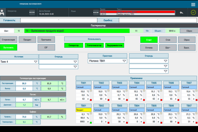198x132 pixels.
Task: Toggle the small checkbox beside TB04 temperature
Action: click(144, 113)
